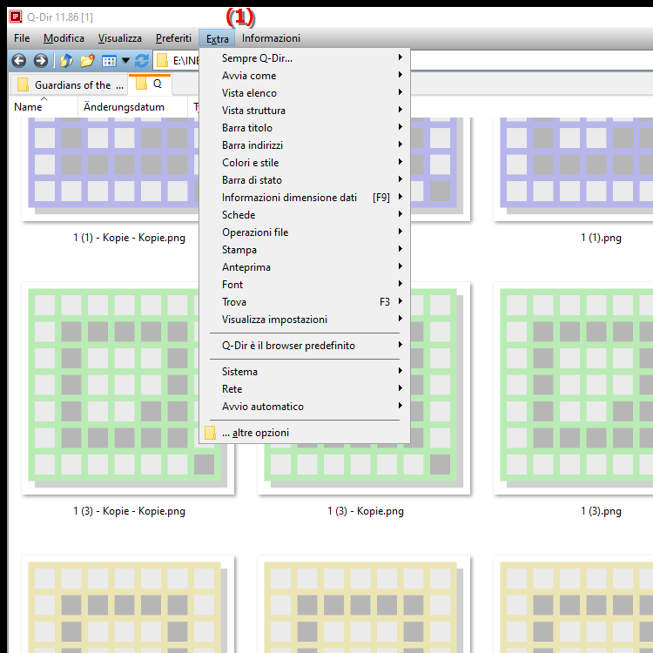Viewport: 653px width, 653px height.
Task: Click the Q-Dir application icon in title bar
Action: 16,17
